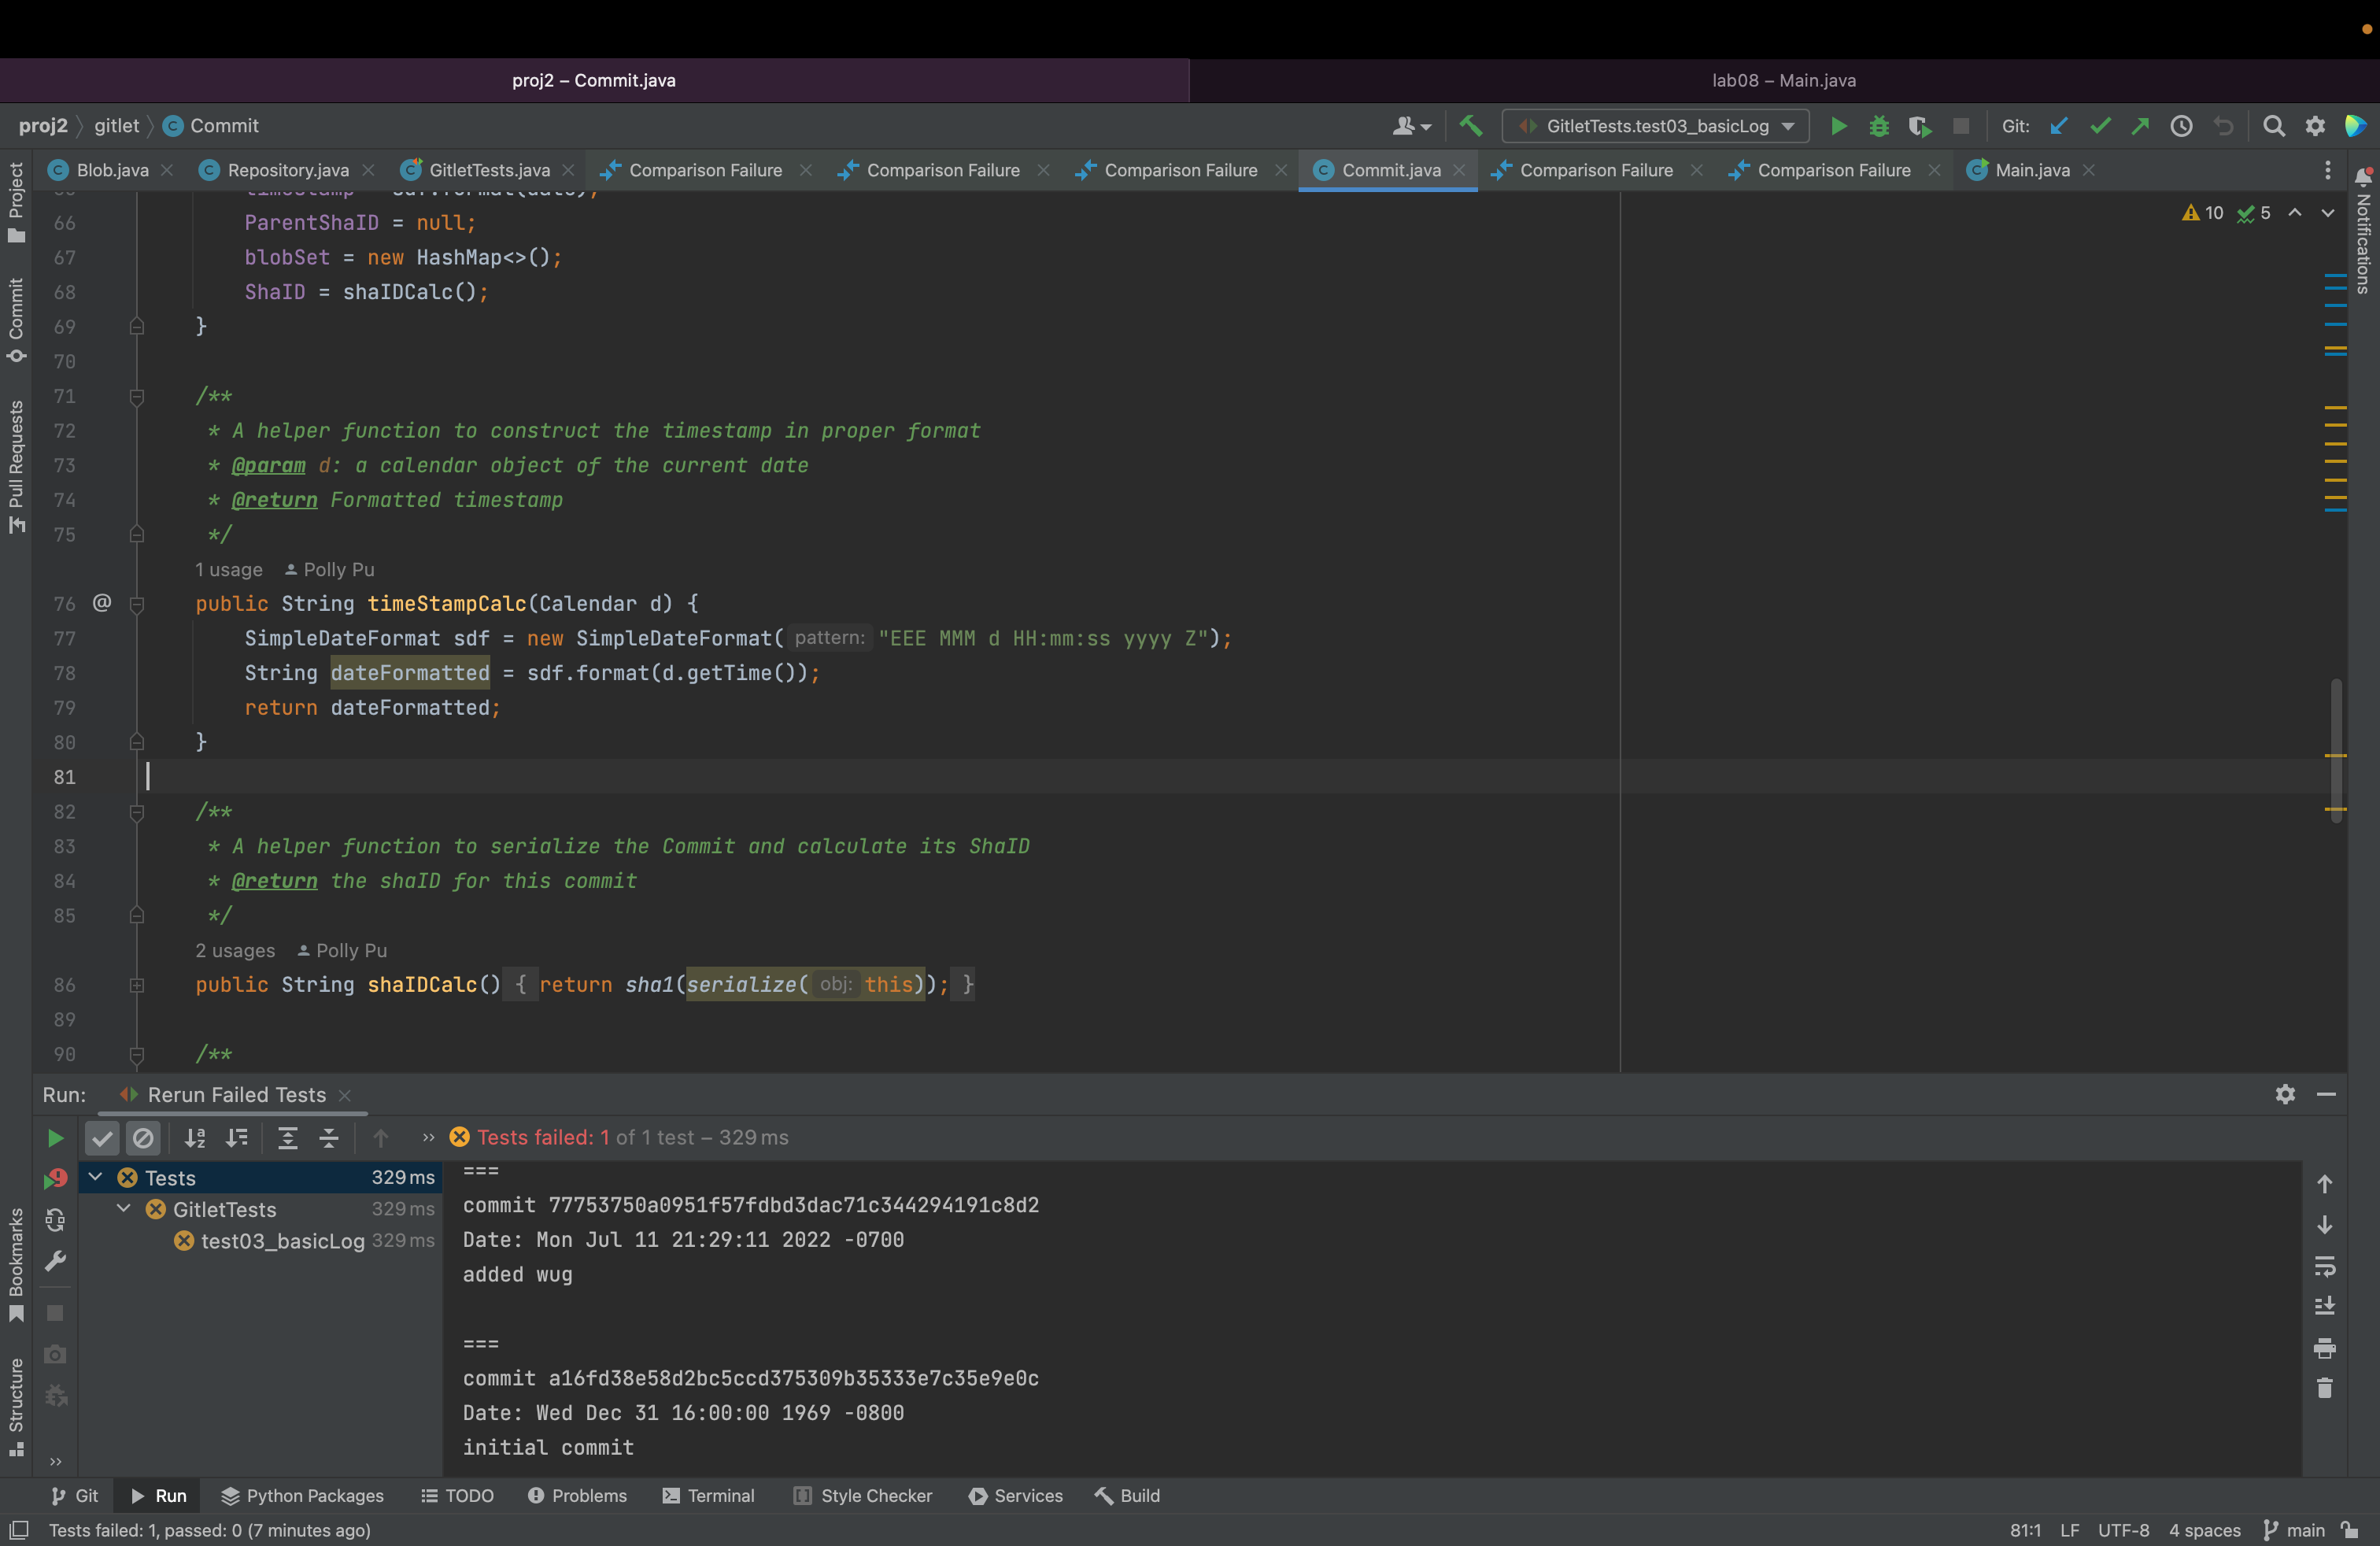The image size is (2380, 1546).
Task: Collapse the GitletTests tree node
Action: [124, 1208]
